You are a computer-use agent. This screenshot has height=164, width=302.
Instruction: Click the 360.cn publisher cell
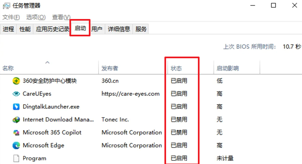click(110, 81)
